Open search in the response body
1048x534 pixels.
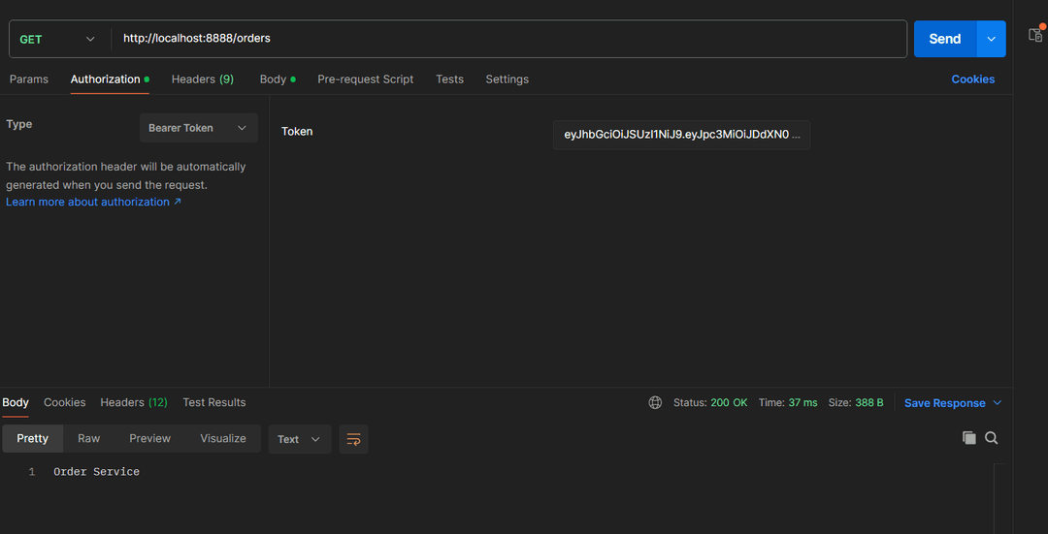point(991,438)
